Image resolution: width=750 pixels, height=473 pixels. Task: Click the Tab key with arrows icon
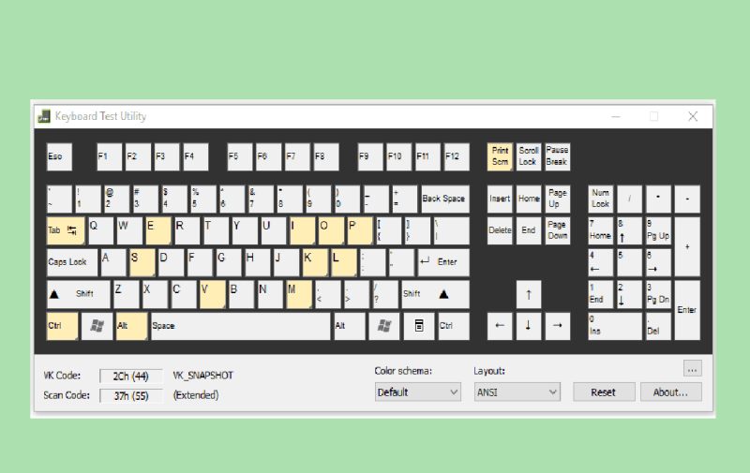[66, 230]
